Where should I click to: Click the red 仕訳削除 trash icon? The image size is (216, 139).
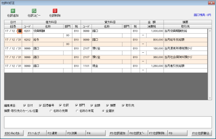click(55, 11)
